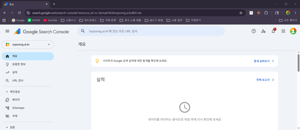
Task: Collapse the 색인생성 section
Action: (13, 92)
